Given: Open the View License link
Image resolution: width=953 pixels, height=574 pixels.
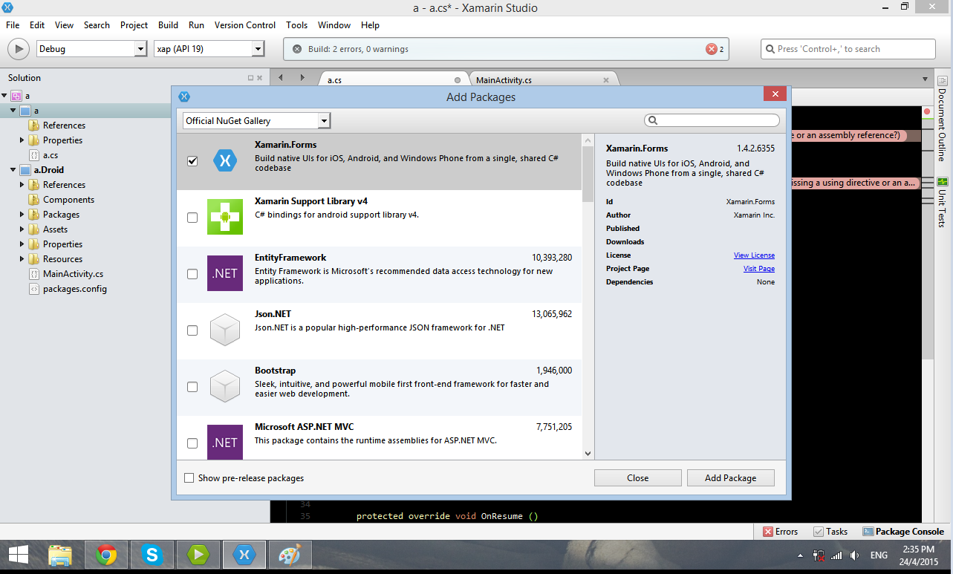Looking at the screenshot, I should (754, 255).
